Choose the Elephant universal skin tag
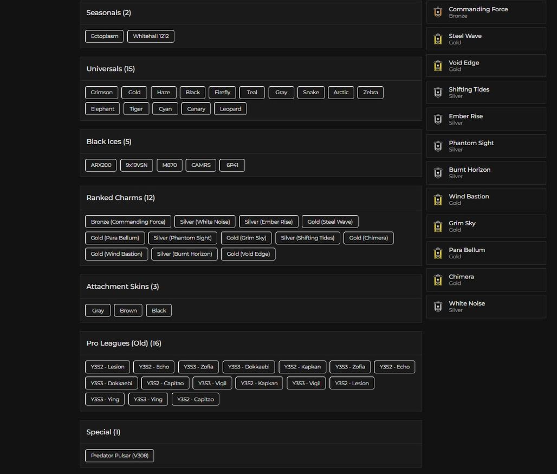This screenshot has width=557, height=474. pyautogui.click(x=102, y=109)
